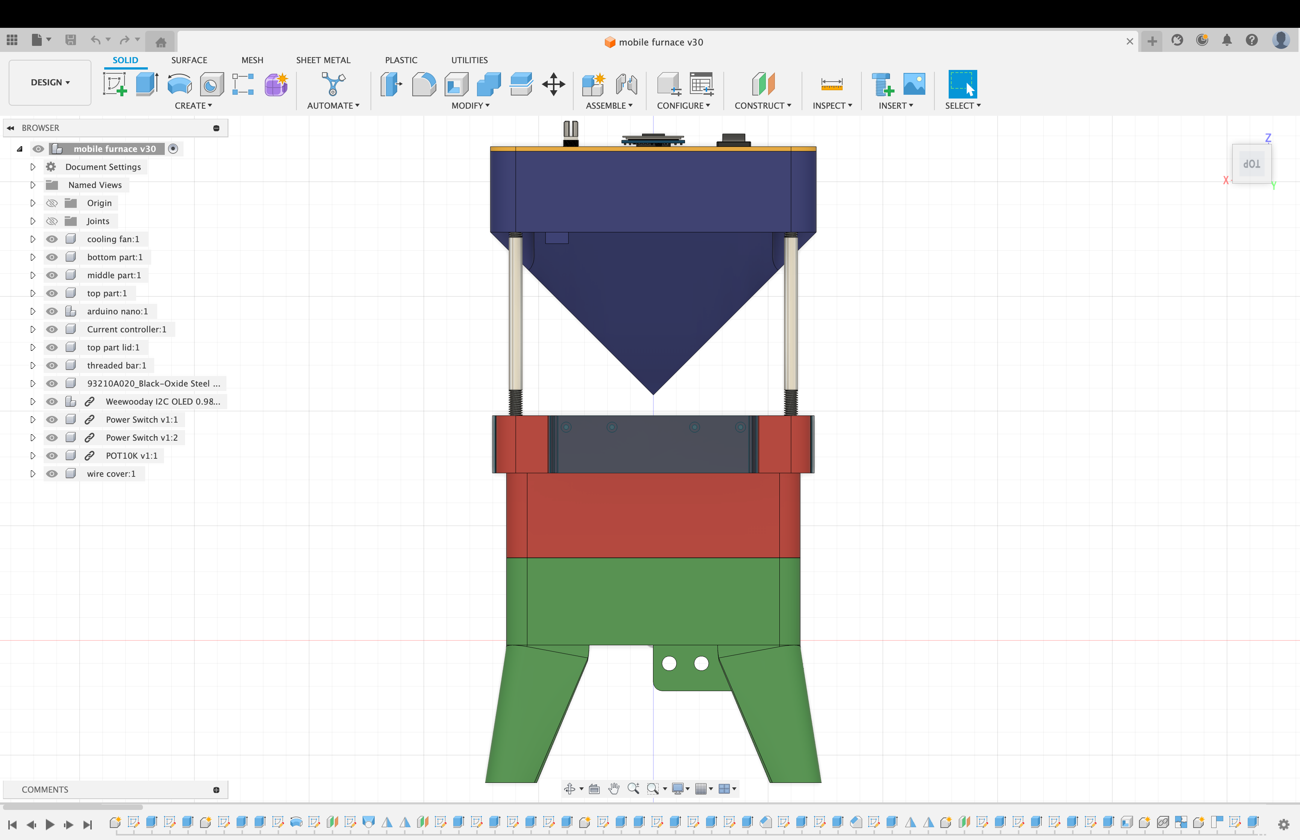Screen dimensions: 1300x840
Task: Select the New Component tool
Action: [594, 85]
